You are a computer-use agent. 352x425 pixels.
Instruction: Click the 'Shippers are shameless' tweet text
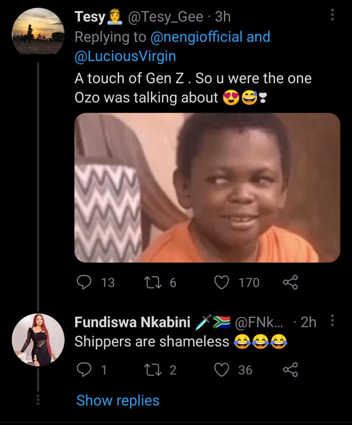click(x=152, y=341)
